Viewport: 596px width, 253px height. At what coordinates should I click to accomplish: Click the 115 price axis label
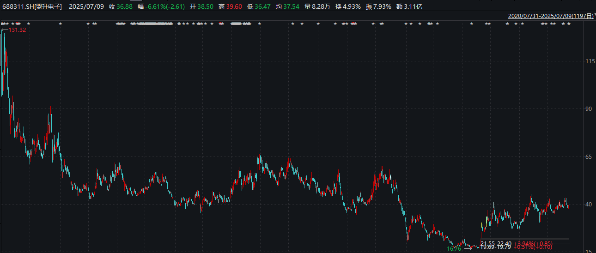click(589, 61)
